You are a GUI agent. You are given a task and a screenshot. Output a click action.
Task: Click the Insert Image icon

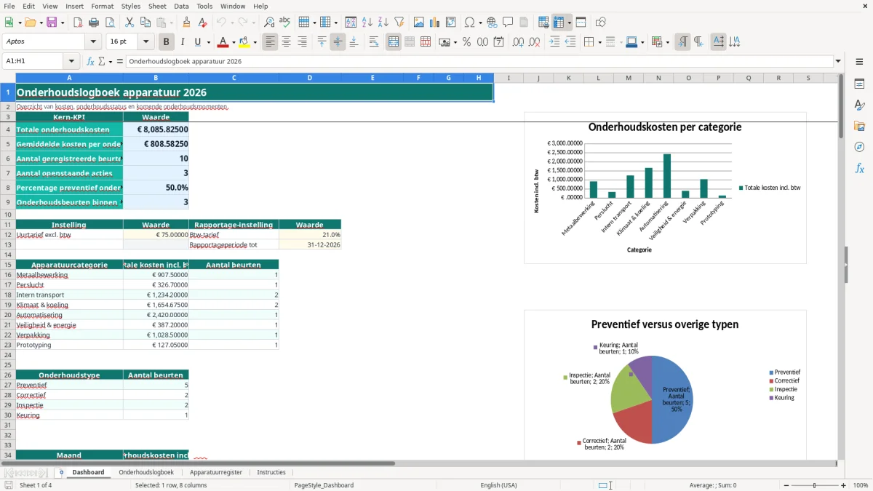tap(419, 23)
